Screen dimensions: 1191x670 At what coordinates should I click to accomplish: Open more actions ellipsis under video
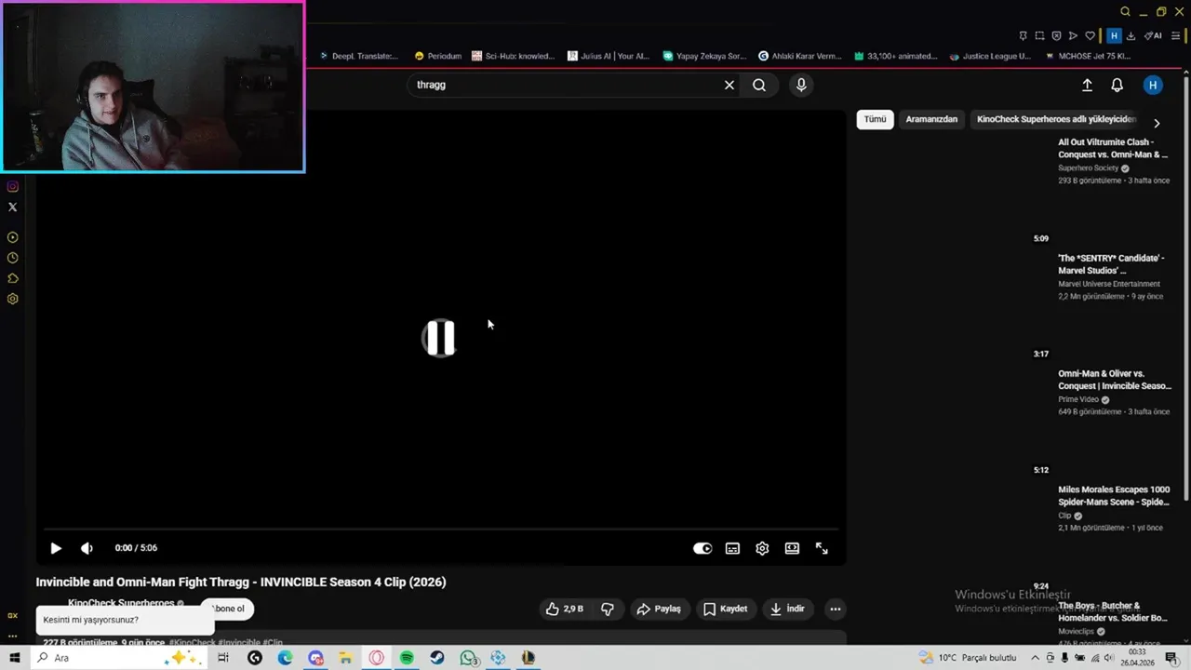836,609
